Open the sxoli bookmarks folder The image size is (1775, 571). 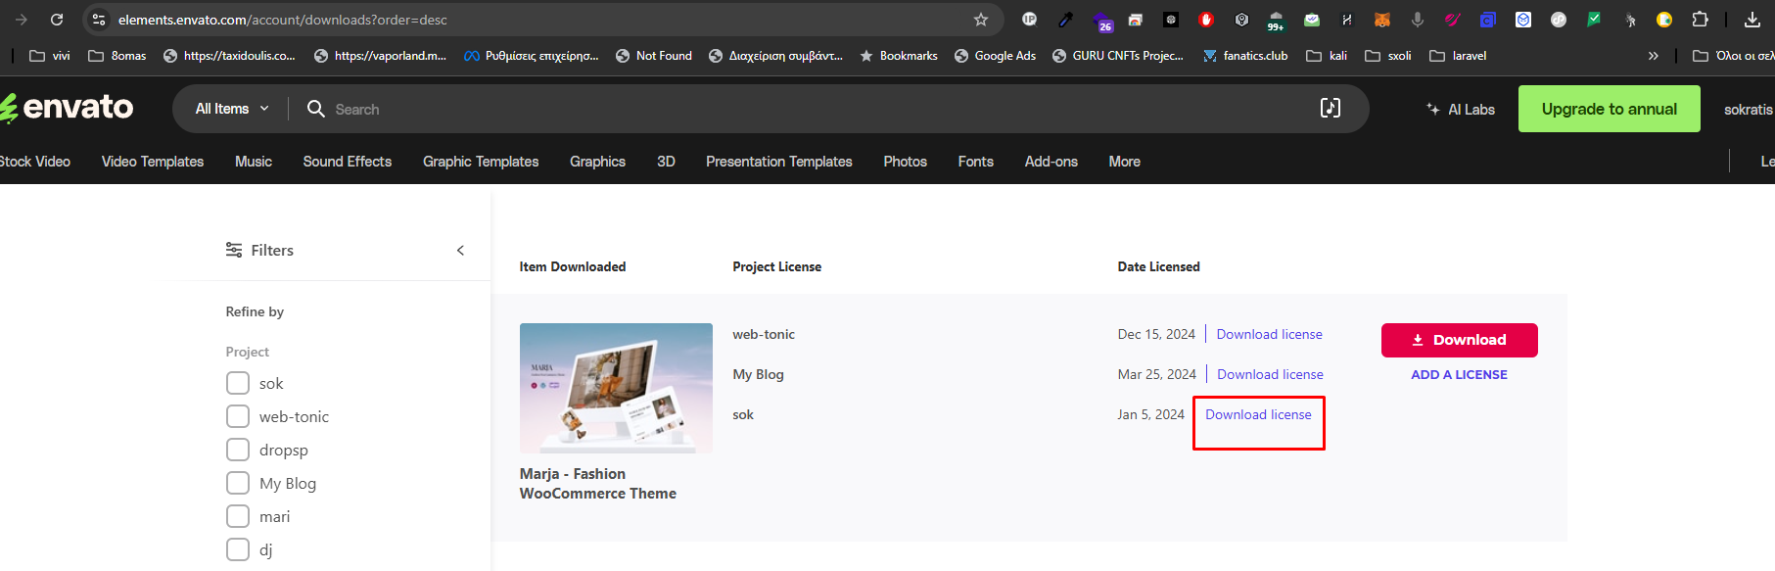point(1388,56)
